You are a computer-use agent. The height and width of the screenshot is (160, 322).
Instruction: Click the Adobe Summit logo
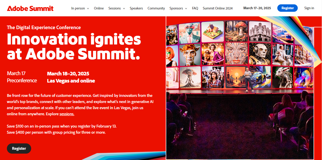pos(30,8)
